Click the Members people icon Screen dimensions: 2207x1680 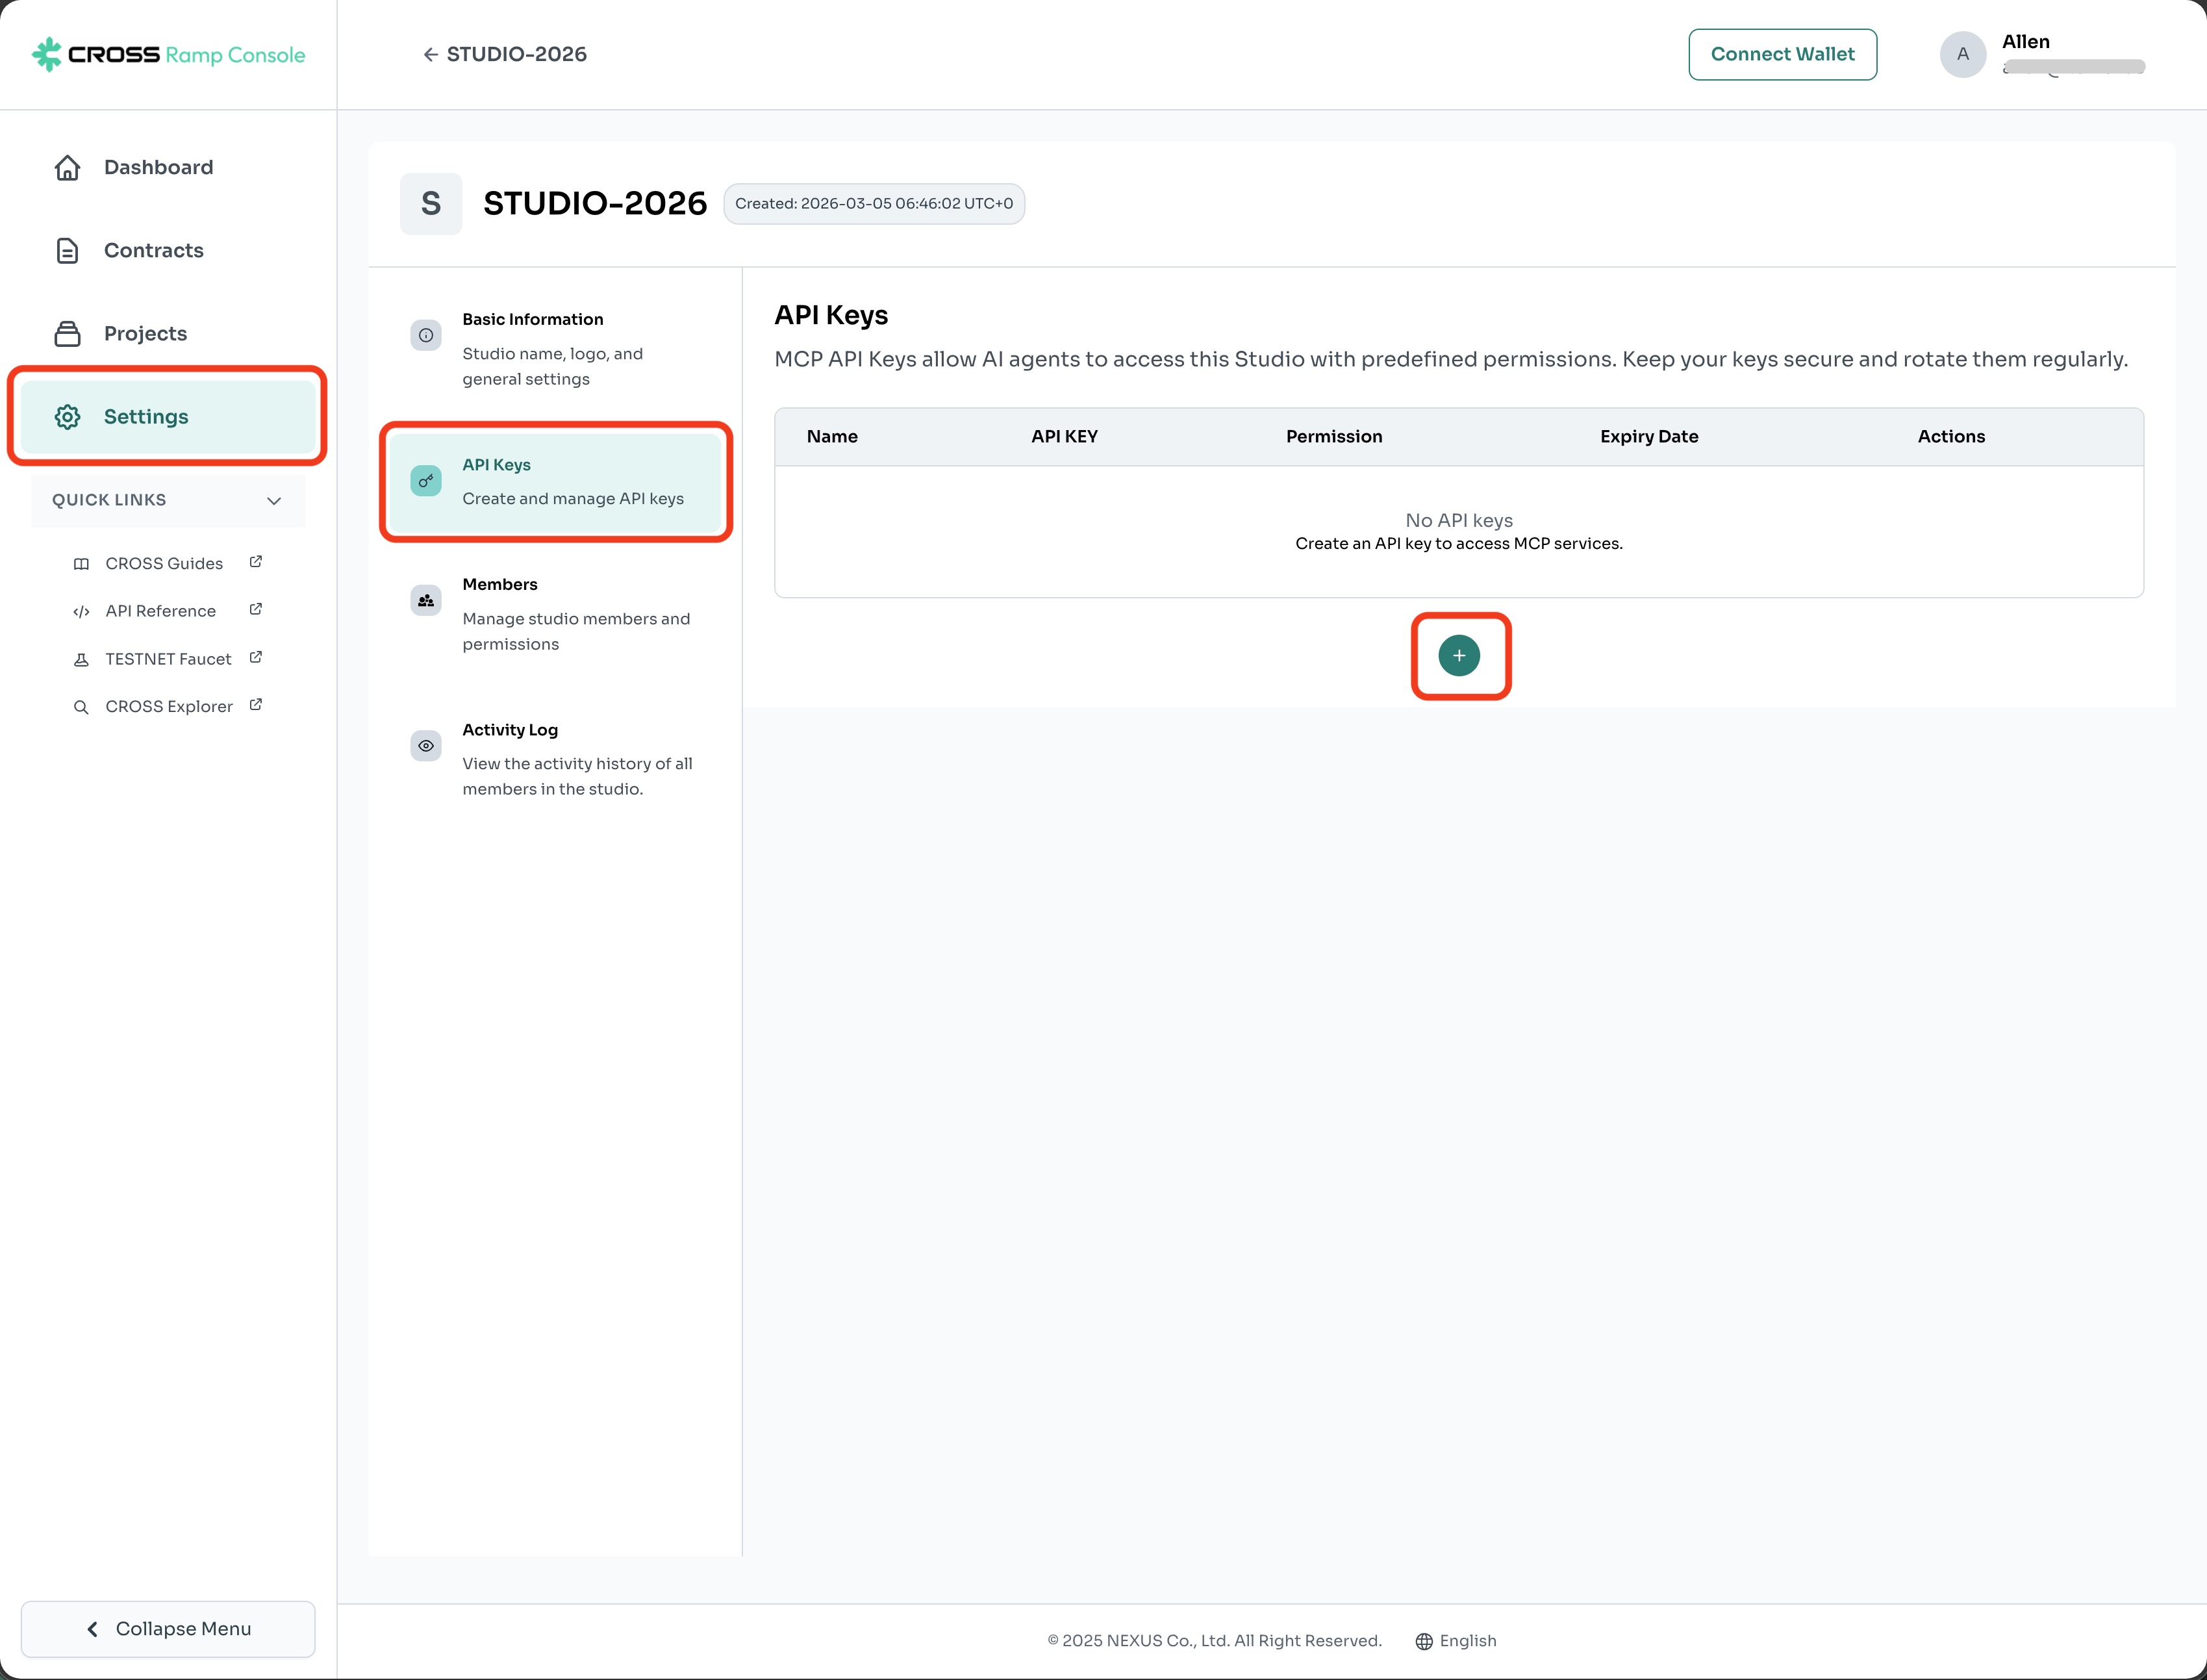426,600
